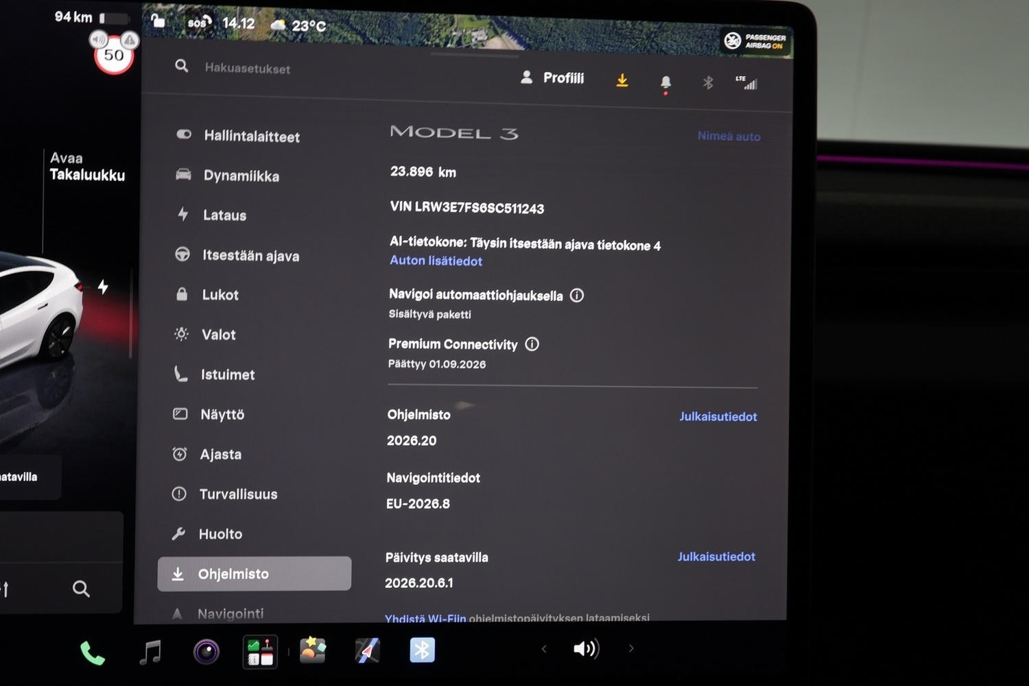
Task: Open the calendar app in the dock
Action: [260, 652]
